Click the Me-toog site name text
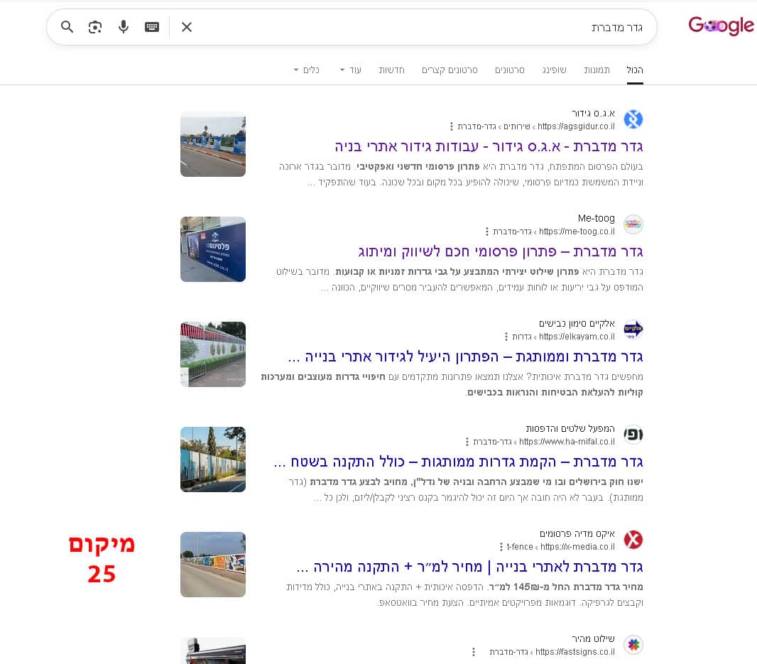757x664 pixels. [x=597, y=218]
